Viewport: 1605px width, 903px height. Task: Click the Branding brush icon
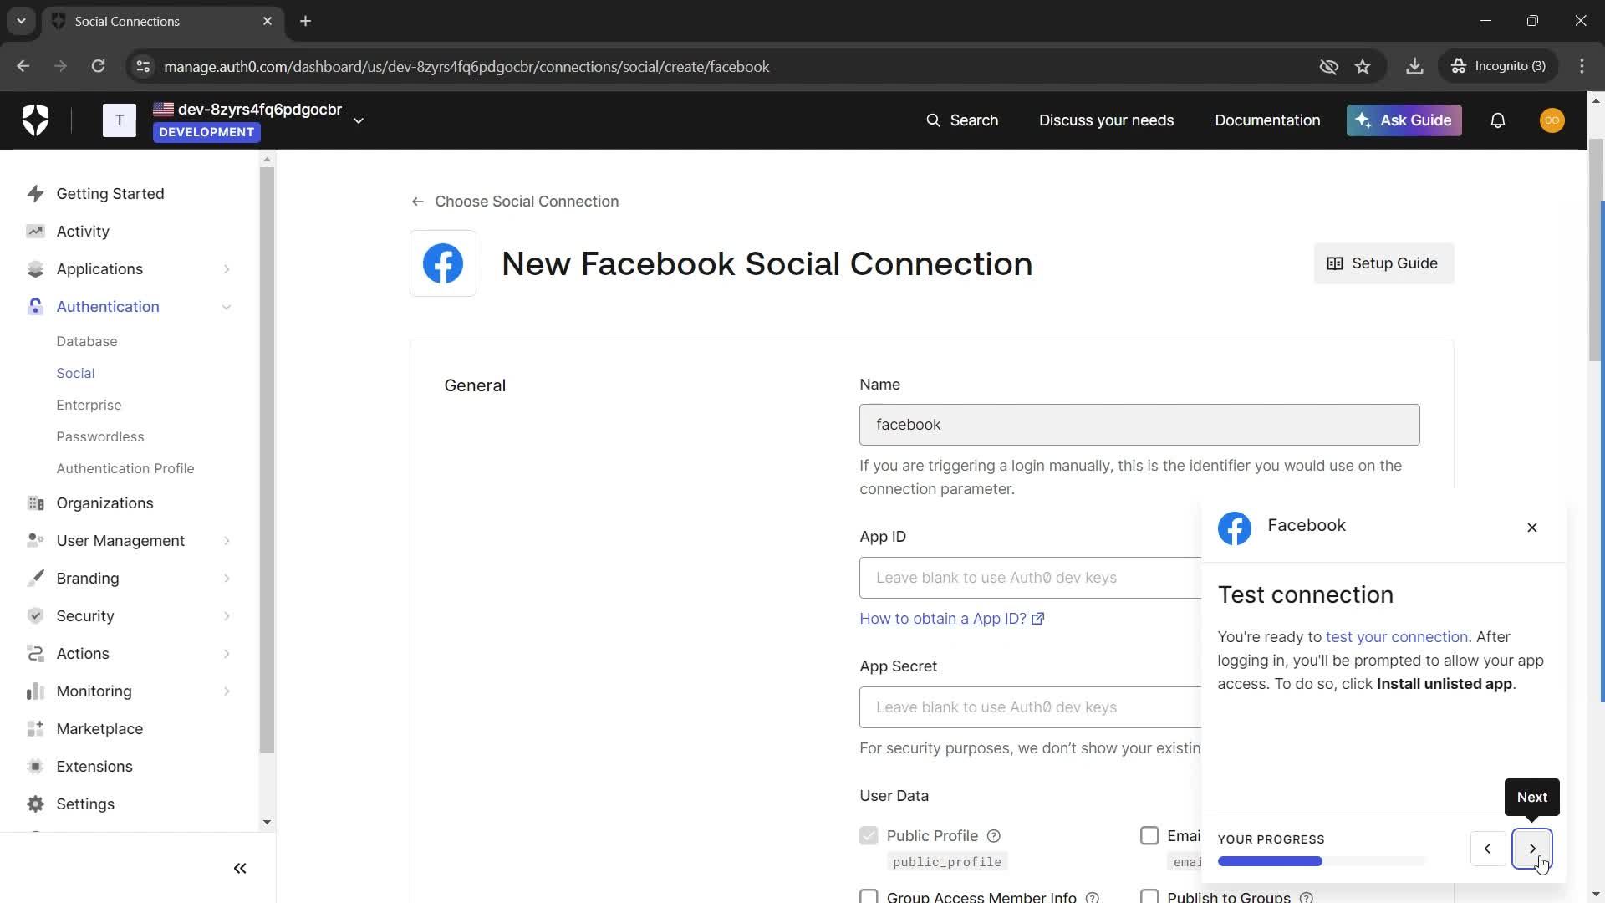pos(35,579)
